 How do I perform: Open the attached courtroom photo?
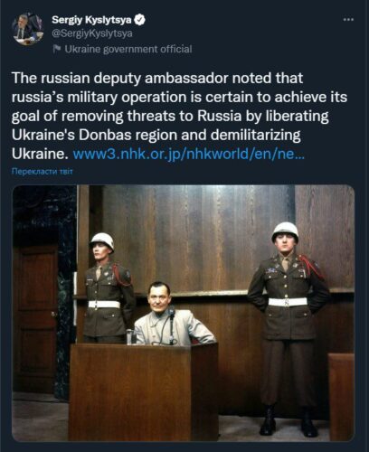(184, 313)
